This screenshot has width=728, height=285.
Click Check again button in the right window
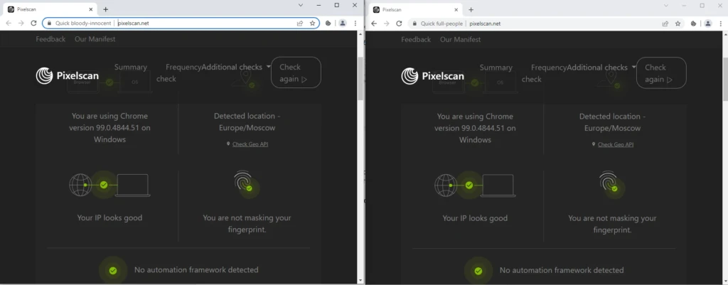click(x=661, y=73)
